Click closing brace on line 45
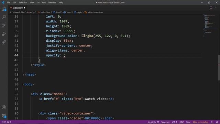 coord(39,60)
